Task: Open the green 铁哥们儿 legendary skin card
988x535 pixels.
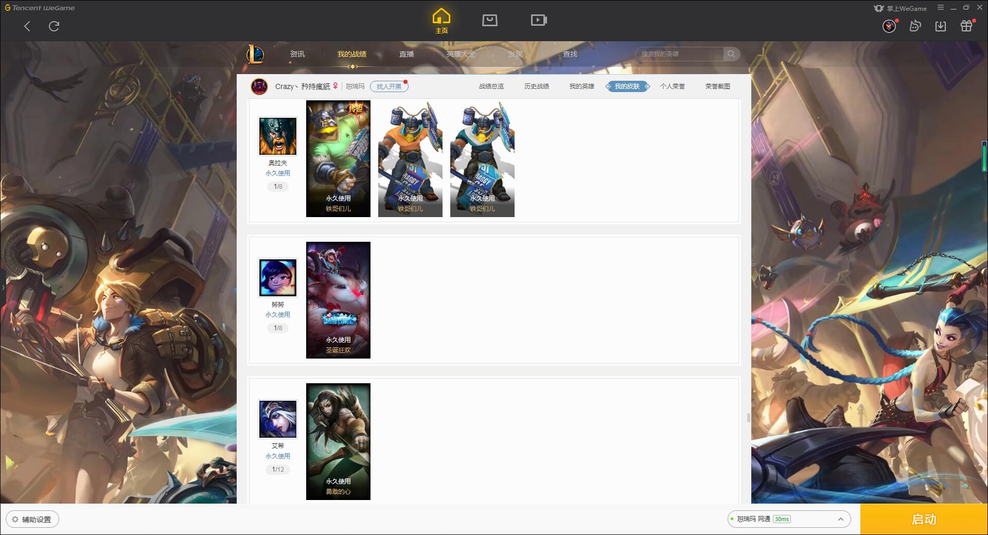Action: coord(338,158)
